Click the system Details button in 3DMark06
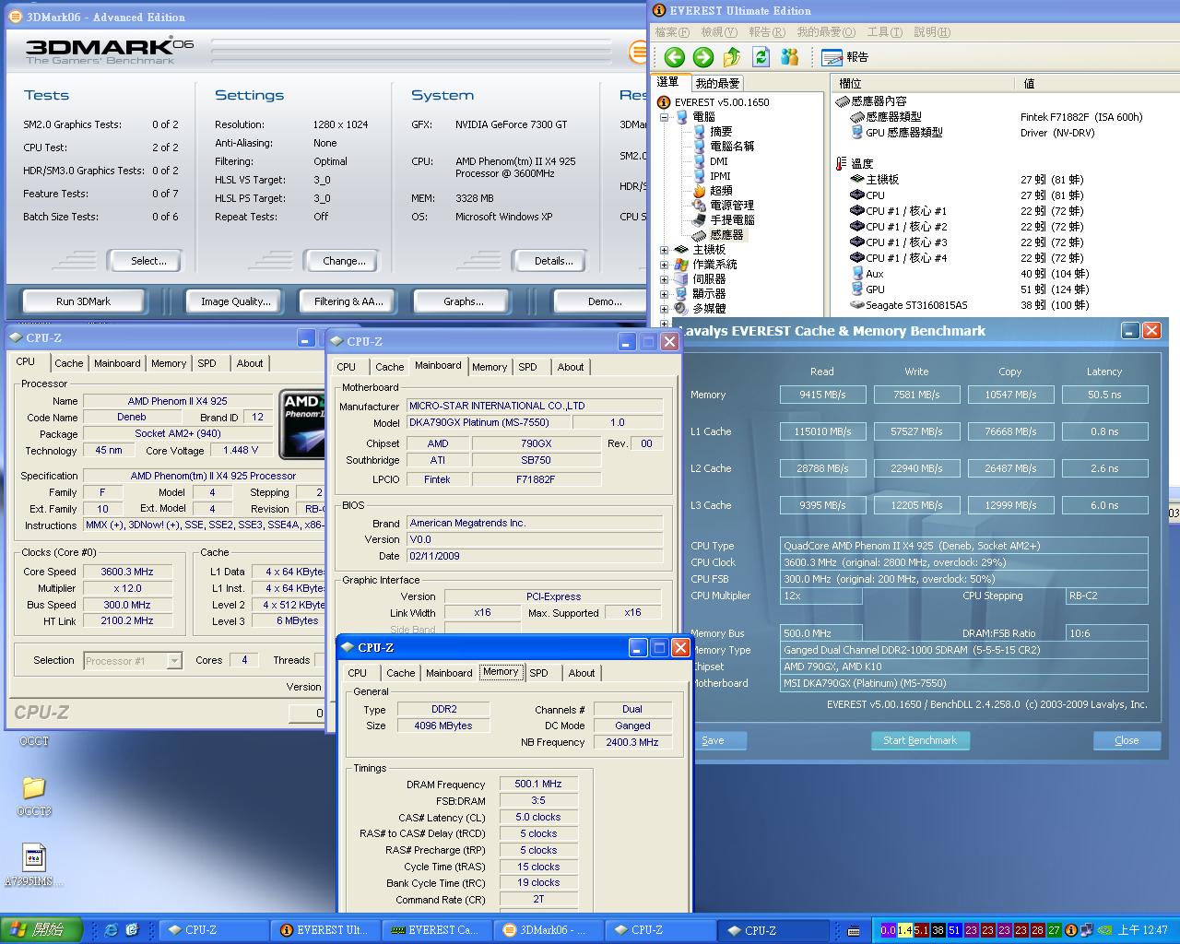 click(x=553, y=261)
